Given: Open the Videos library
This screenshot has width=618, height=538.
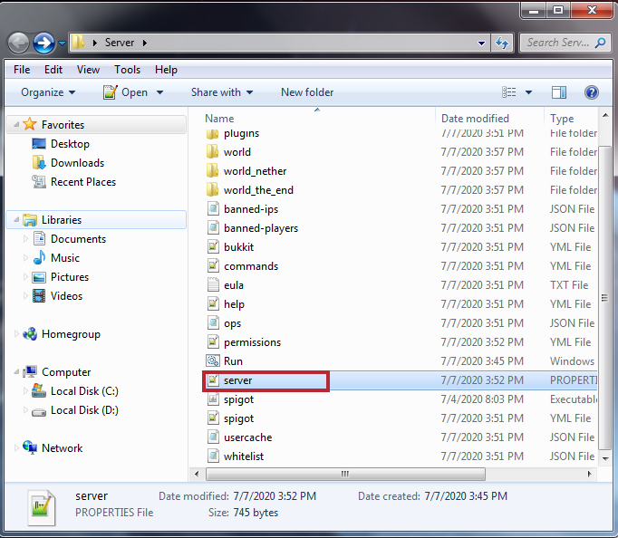Looking at the screenshot, I should pos(66,296).
